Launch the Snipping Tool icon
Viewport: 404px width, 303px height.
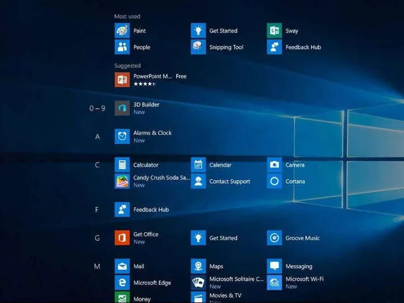(198, 47)
